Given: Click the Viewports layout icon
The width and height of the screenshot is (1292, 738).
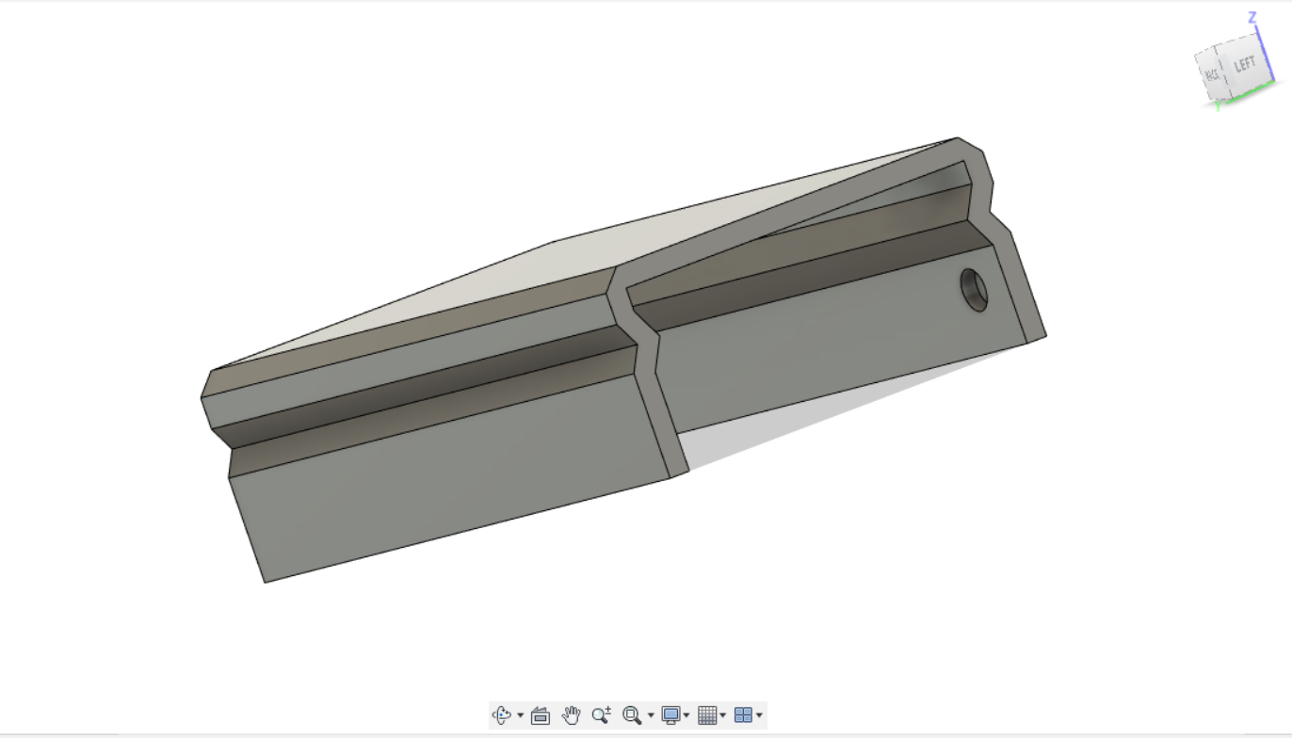Looking at the screenshot, I should (x=743, y=715).
